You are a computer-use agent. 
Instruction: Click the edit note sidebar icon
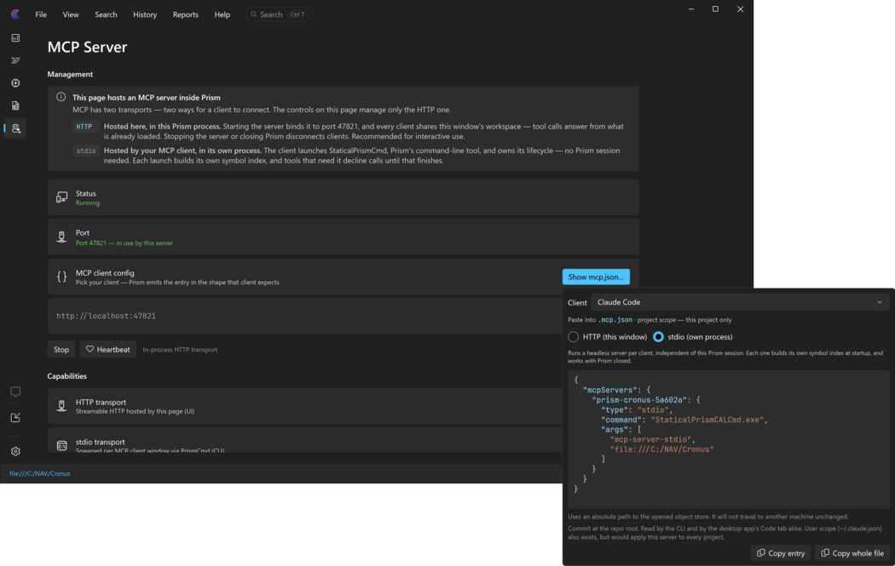coord(15,417)
